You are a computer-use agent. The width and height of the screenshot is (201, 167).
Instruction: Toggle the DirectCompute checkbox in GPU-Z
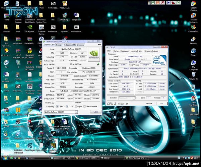(x=84, y=106)
